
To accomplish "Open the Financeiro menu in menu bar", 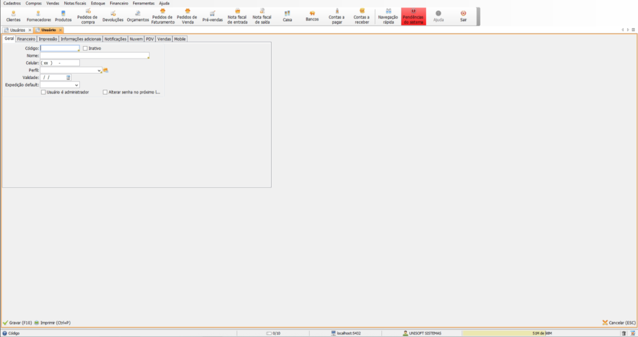I will [118, 3].
